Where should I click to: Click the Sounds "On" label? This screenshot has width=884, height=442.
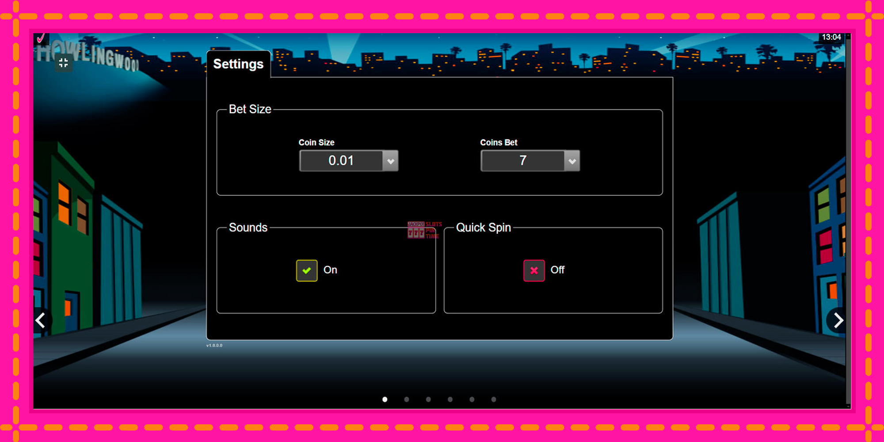click(330, 270)
